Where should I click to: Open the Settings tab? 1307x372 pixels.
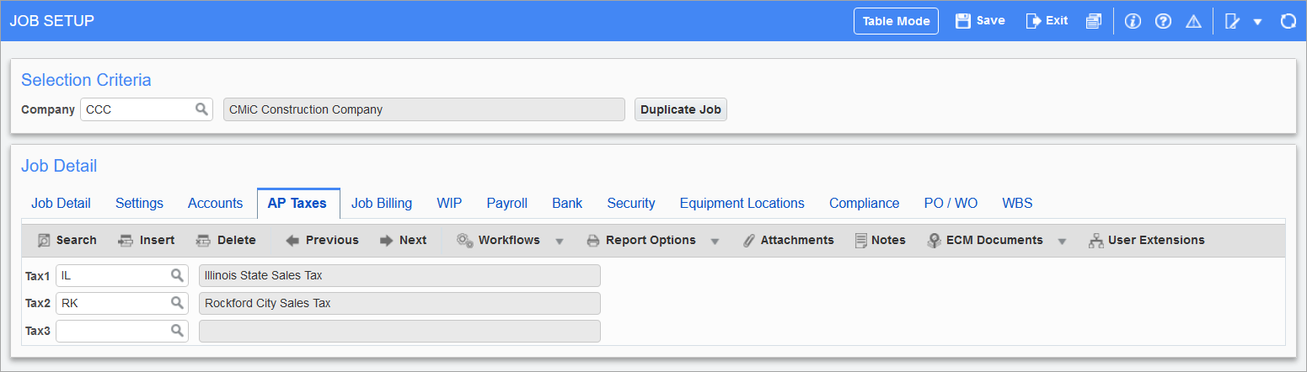point(139,203)
